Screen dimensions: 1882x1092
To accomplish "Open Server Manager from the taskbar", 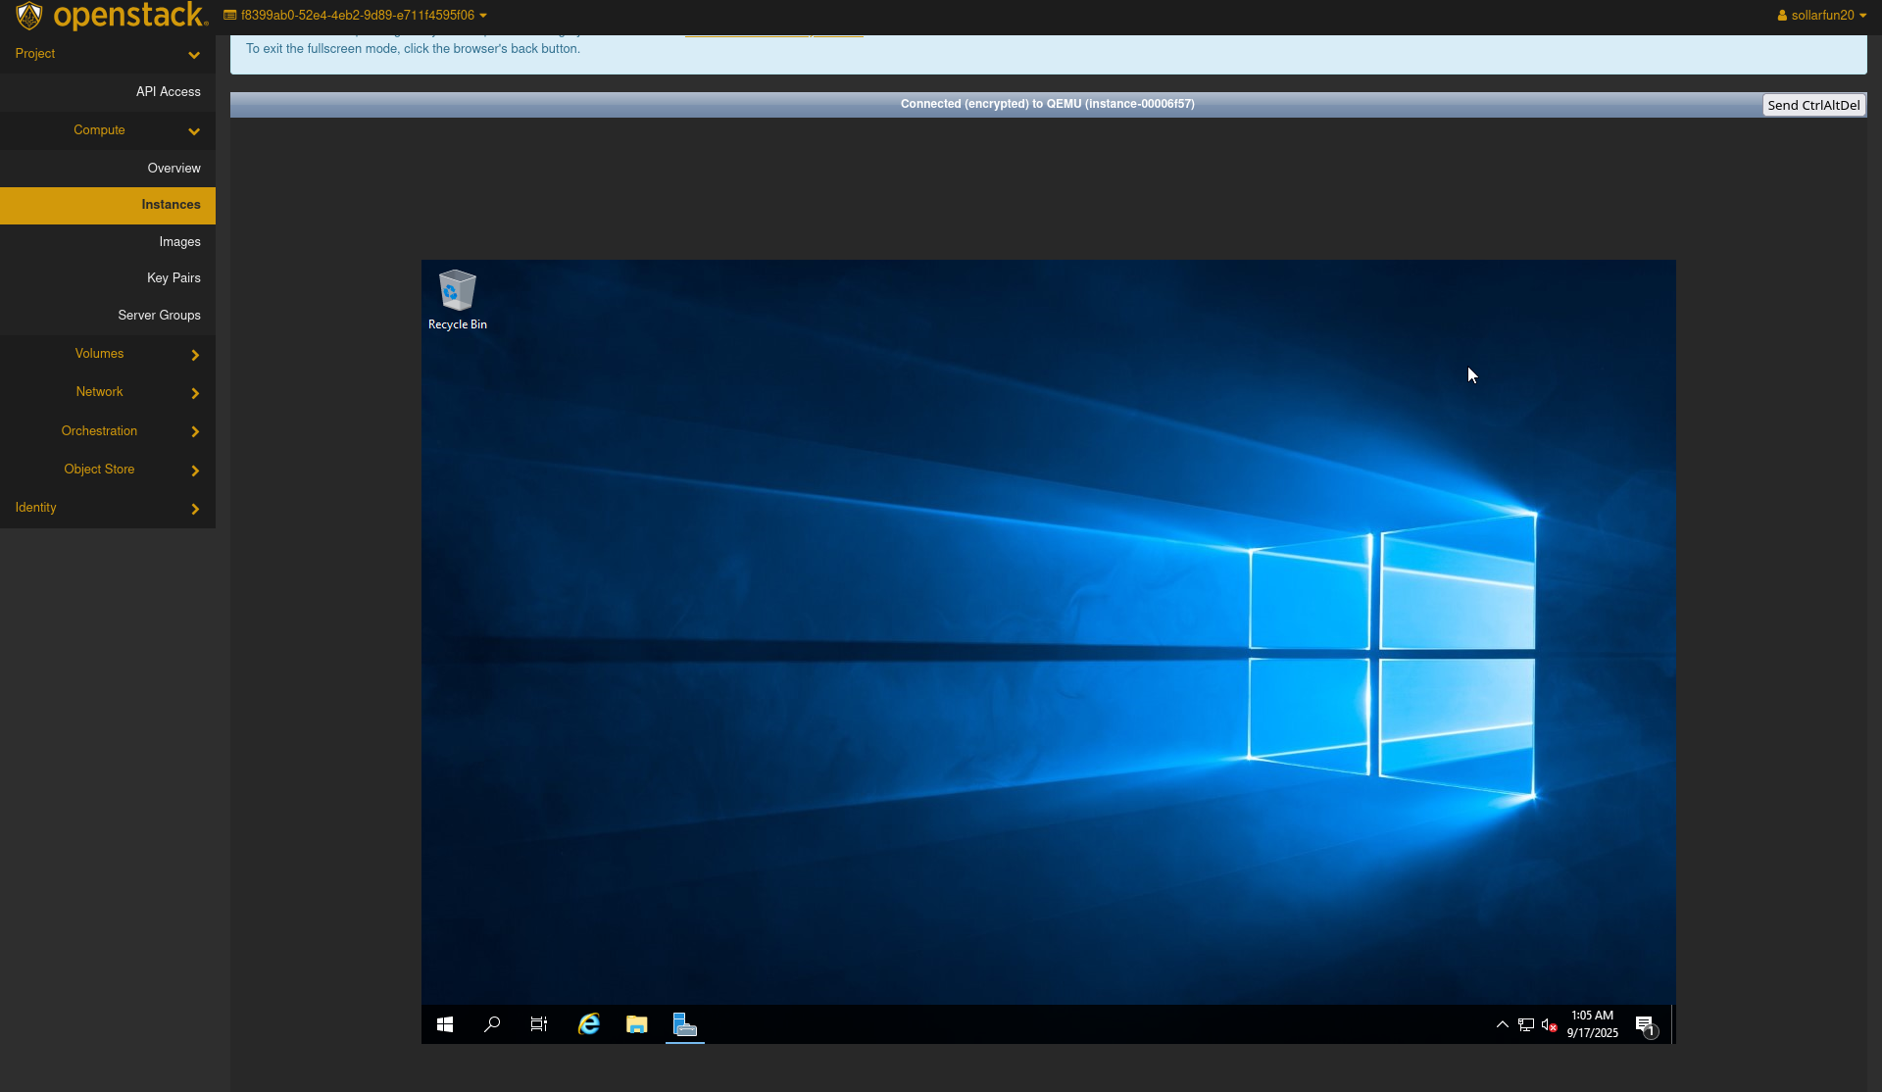I will click(685, 1024).
